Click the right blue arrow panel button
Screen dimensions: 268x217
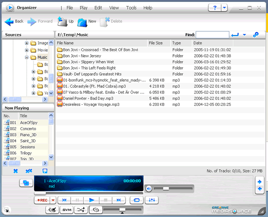260,182
